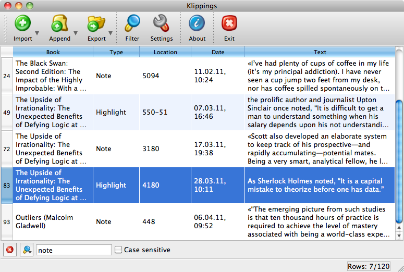Image resolution: width=404 pixels, height=272 pixels.
Task: Click location cell 3180
Action: [x=165, y=149]
